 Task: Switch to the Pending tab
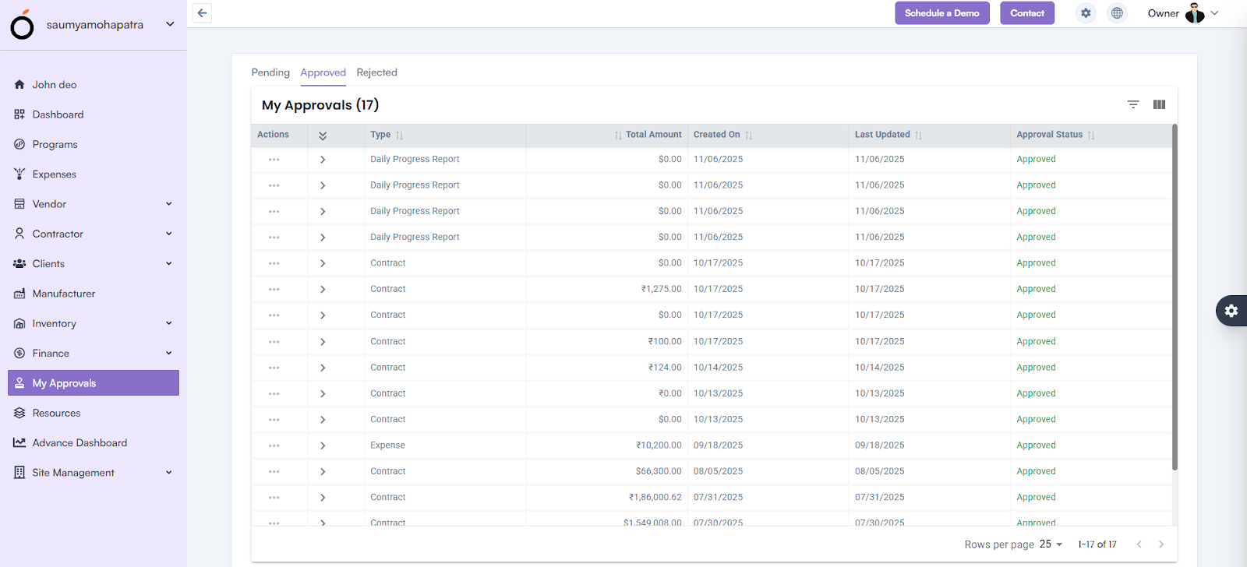[270, 72]
